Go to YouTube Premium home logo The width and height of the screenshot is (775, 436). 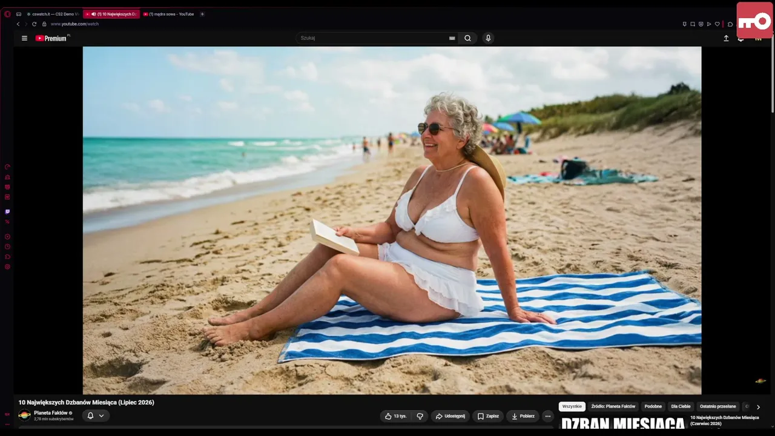pos(51,38)
